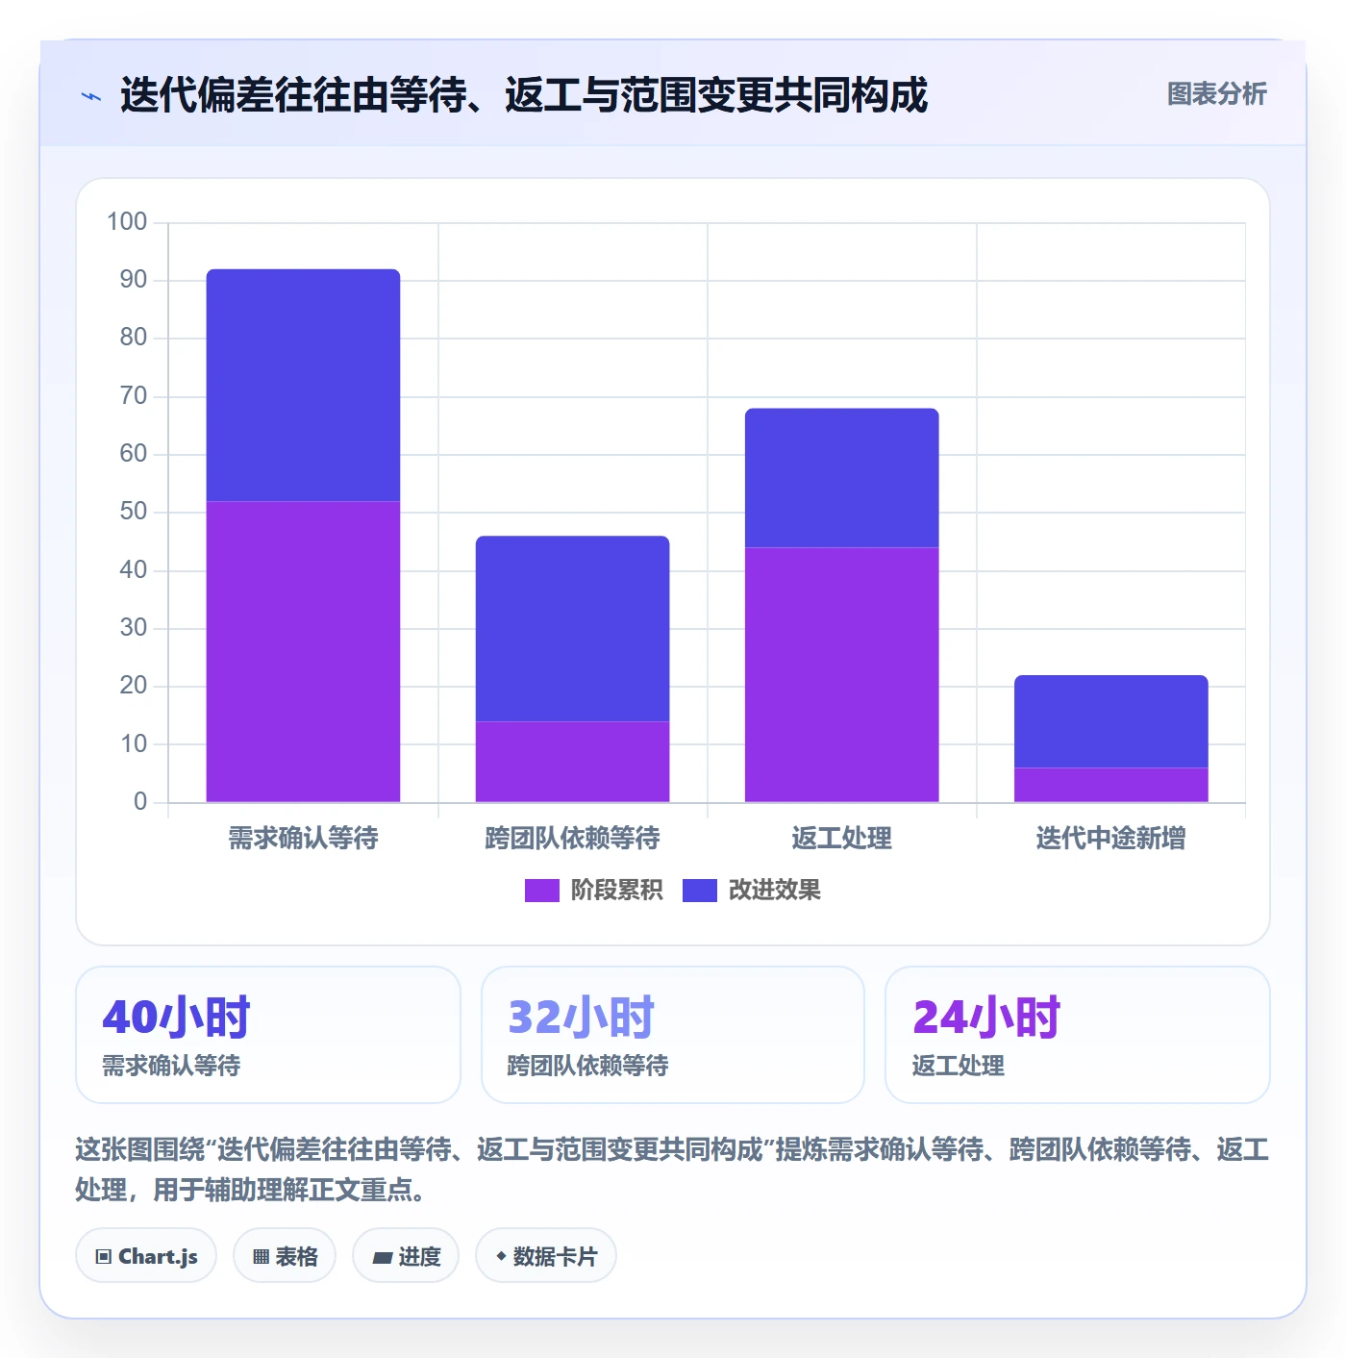Click the 阶段累积 legend text

click(616, 891)
